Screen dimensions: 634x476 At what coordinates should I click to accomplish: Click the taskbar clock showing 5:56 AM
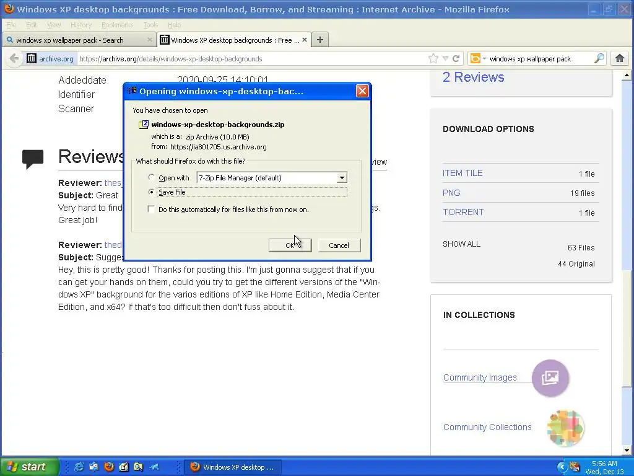click(x=604, y=464)
